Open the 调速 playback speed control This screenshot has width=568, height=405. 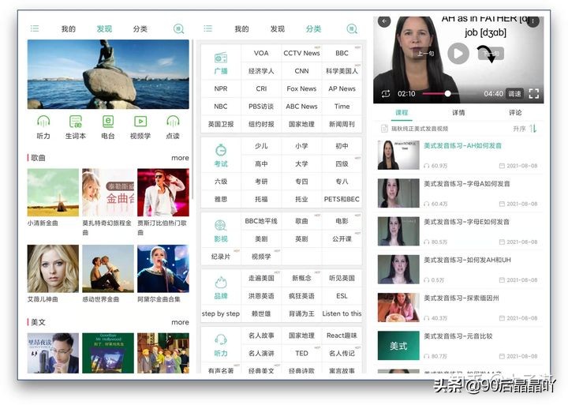point(514,93)
